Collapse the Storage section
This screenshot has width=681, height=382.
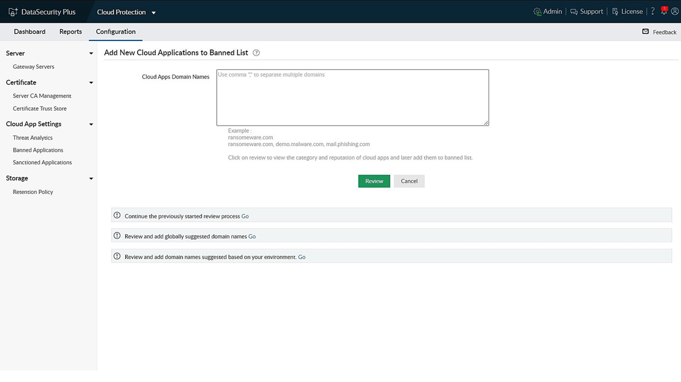[x=90, y=178]
